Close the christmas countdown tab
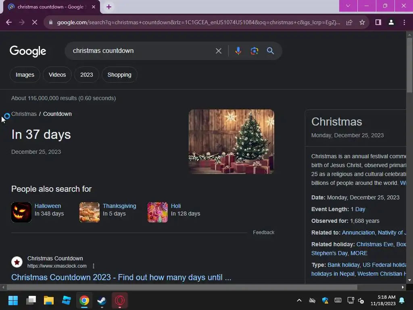 click(x=94, y=7)
